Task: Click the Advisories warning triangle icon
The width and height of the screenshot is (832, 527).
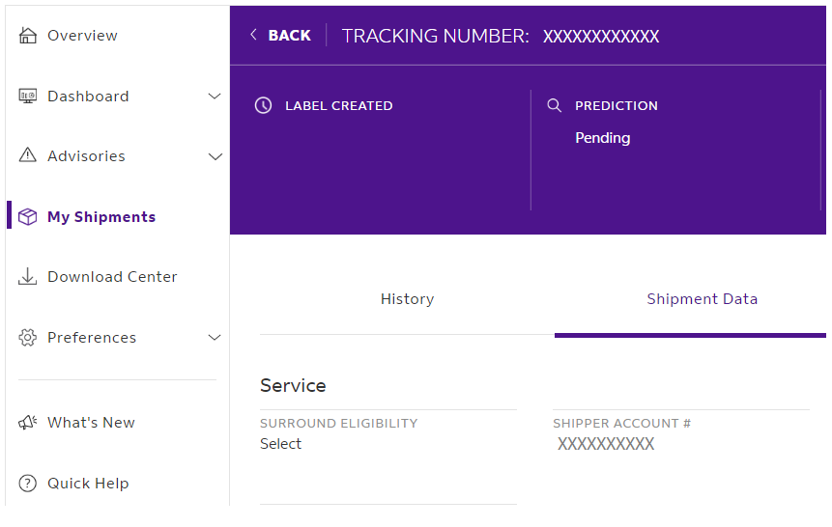Action: 28,155
